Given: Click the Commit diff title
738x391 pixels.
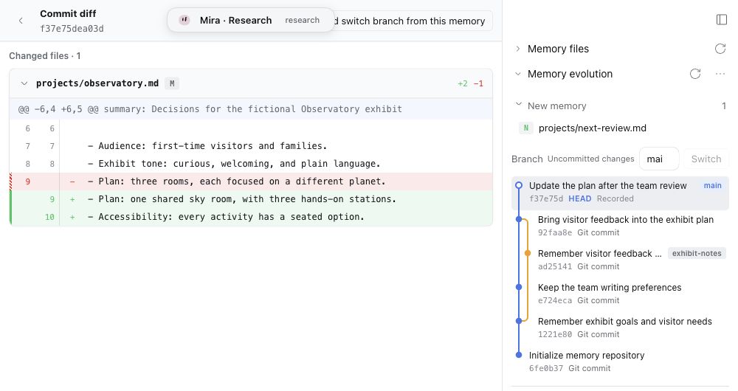Looking at the screenshot, I should (68, 13).
